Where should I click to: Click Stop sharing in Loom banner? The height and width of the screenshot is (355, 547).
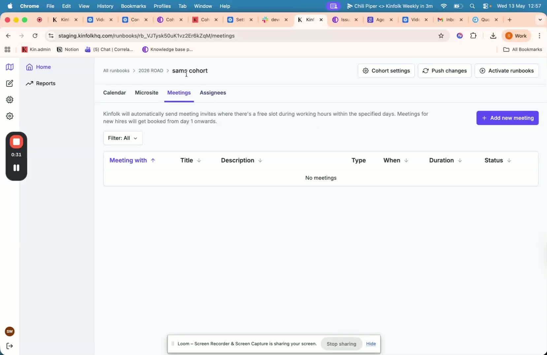click(341, 344)
